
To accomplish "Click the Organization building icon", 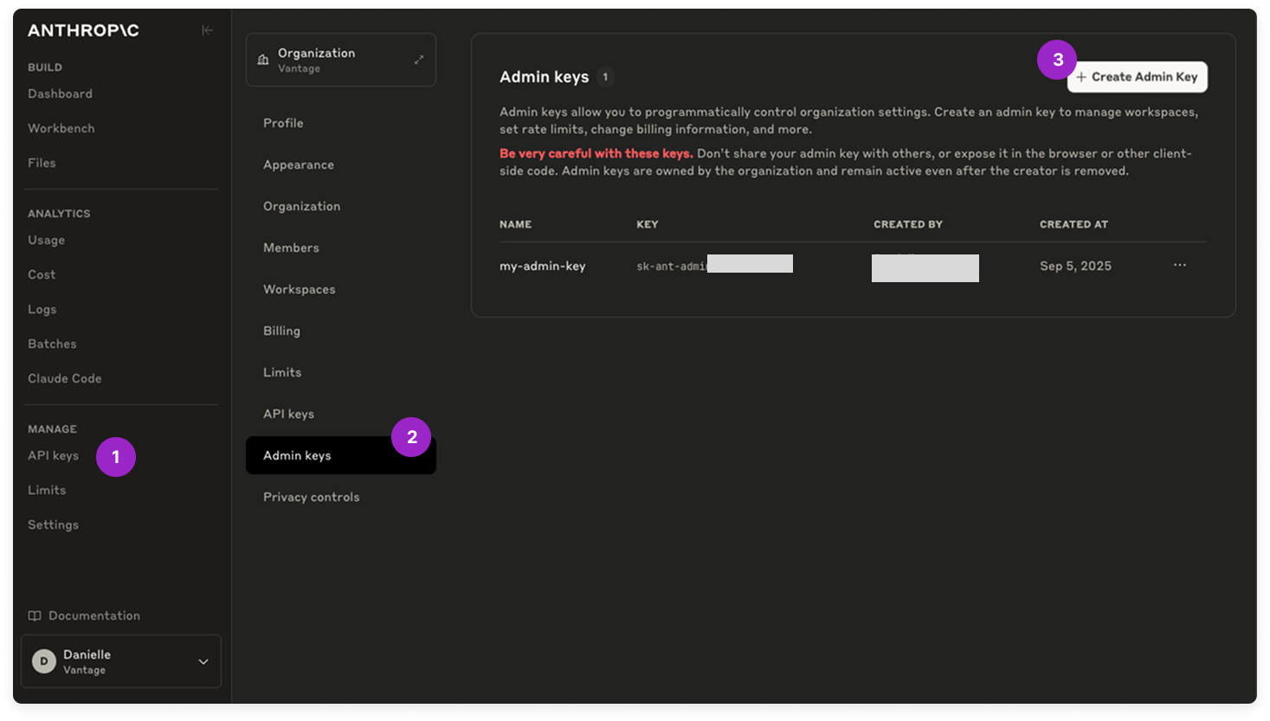I will click(x=263, y=60).
